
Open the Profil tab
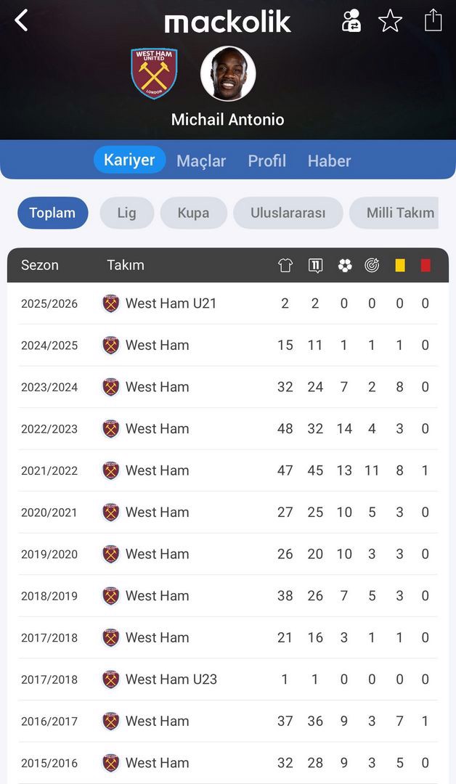click(267, 160)
